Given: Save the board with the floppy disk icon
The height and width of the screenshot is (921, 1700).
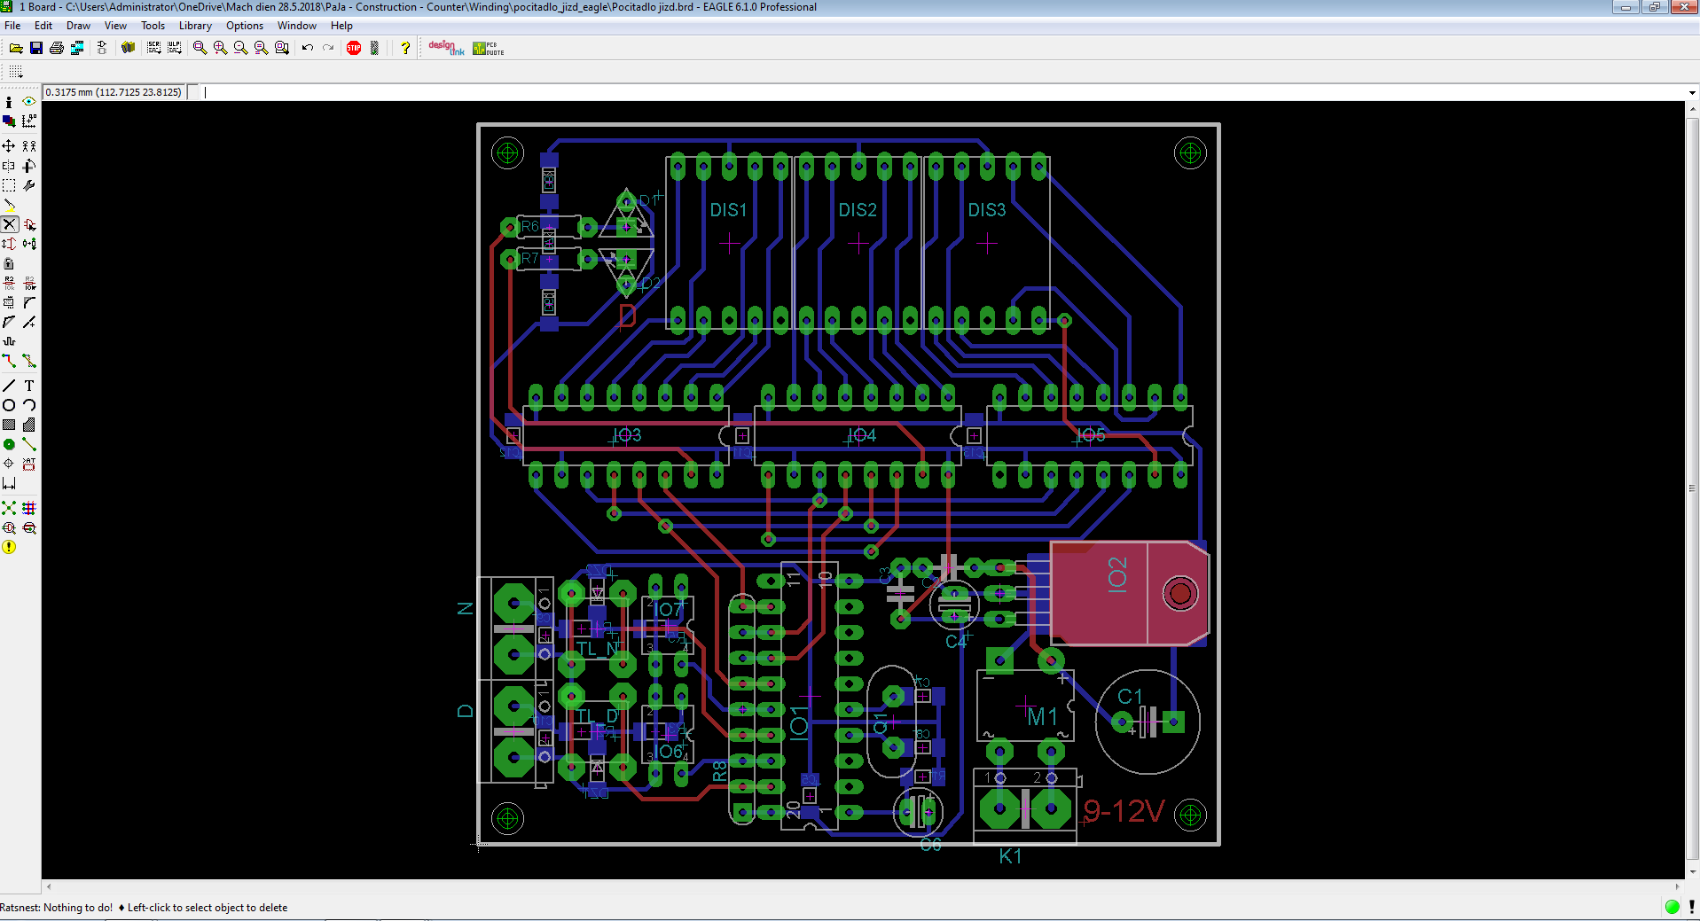Looking at the screenshot, I should coord(36,48).
